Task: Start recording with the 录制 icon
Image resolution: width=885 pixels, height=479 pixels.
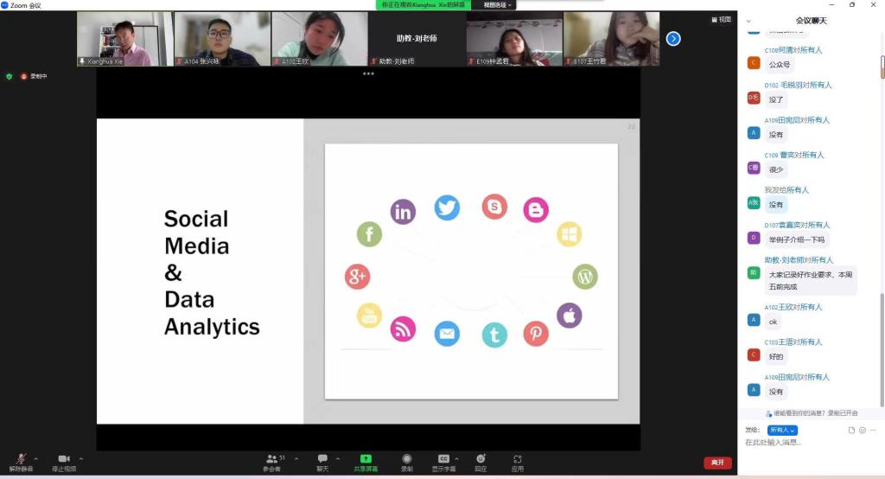Action: click(406, 458)
